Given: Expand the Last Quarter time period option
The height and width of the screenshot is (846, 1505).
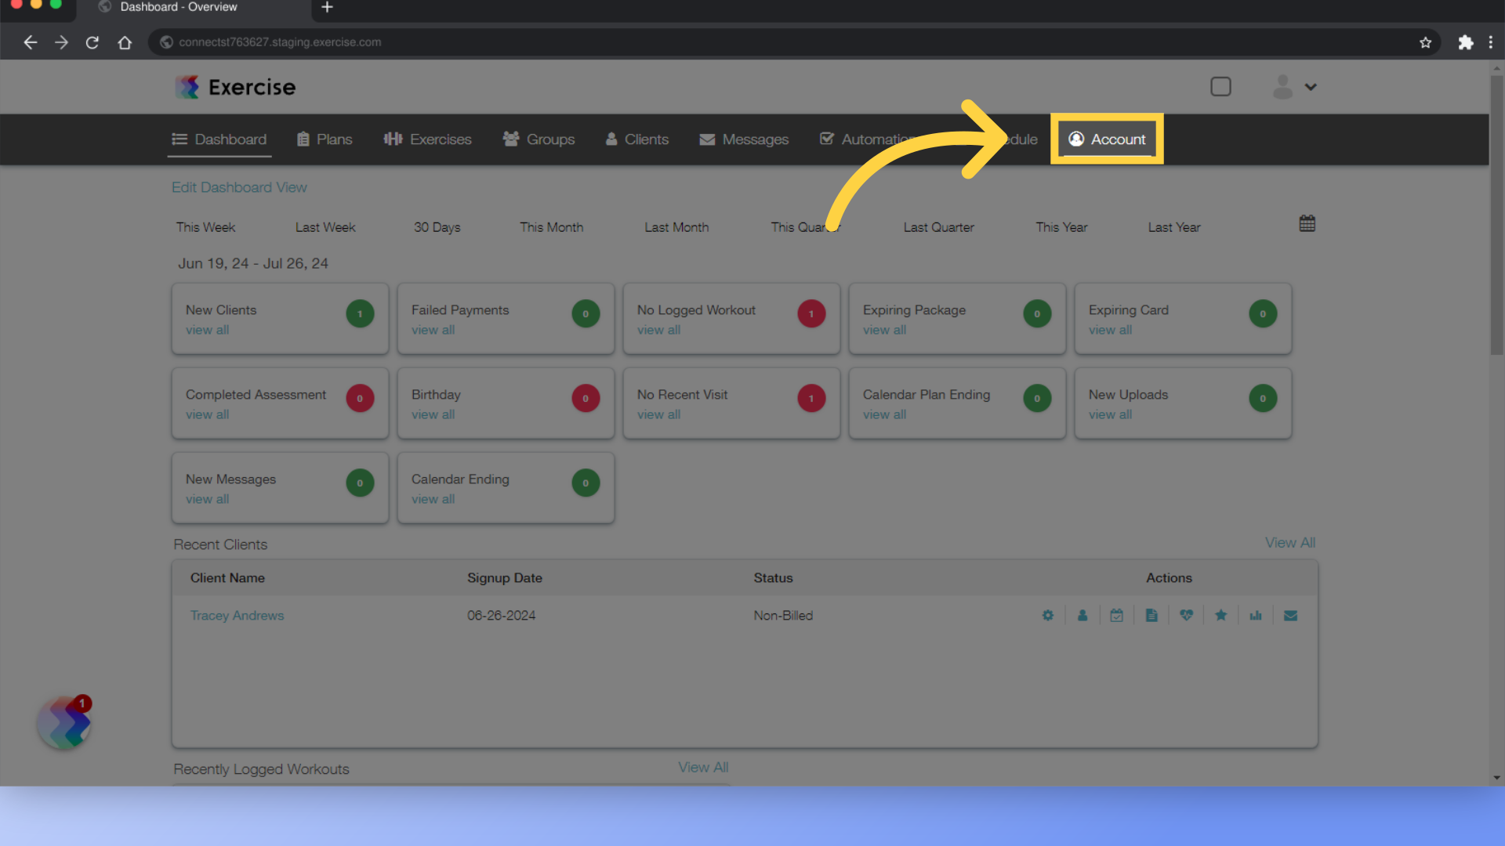Looking at the screenshot, I should pyautogui.click(x=937, y=226).
